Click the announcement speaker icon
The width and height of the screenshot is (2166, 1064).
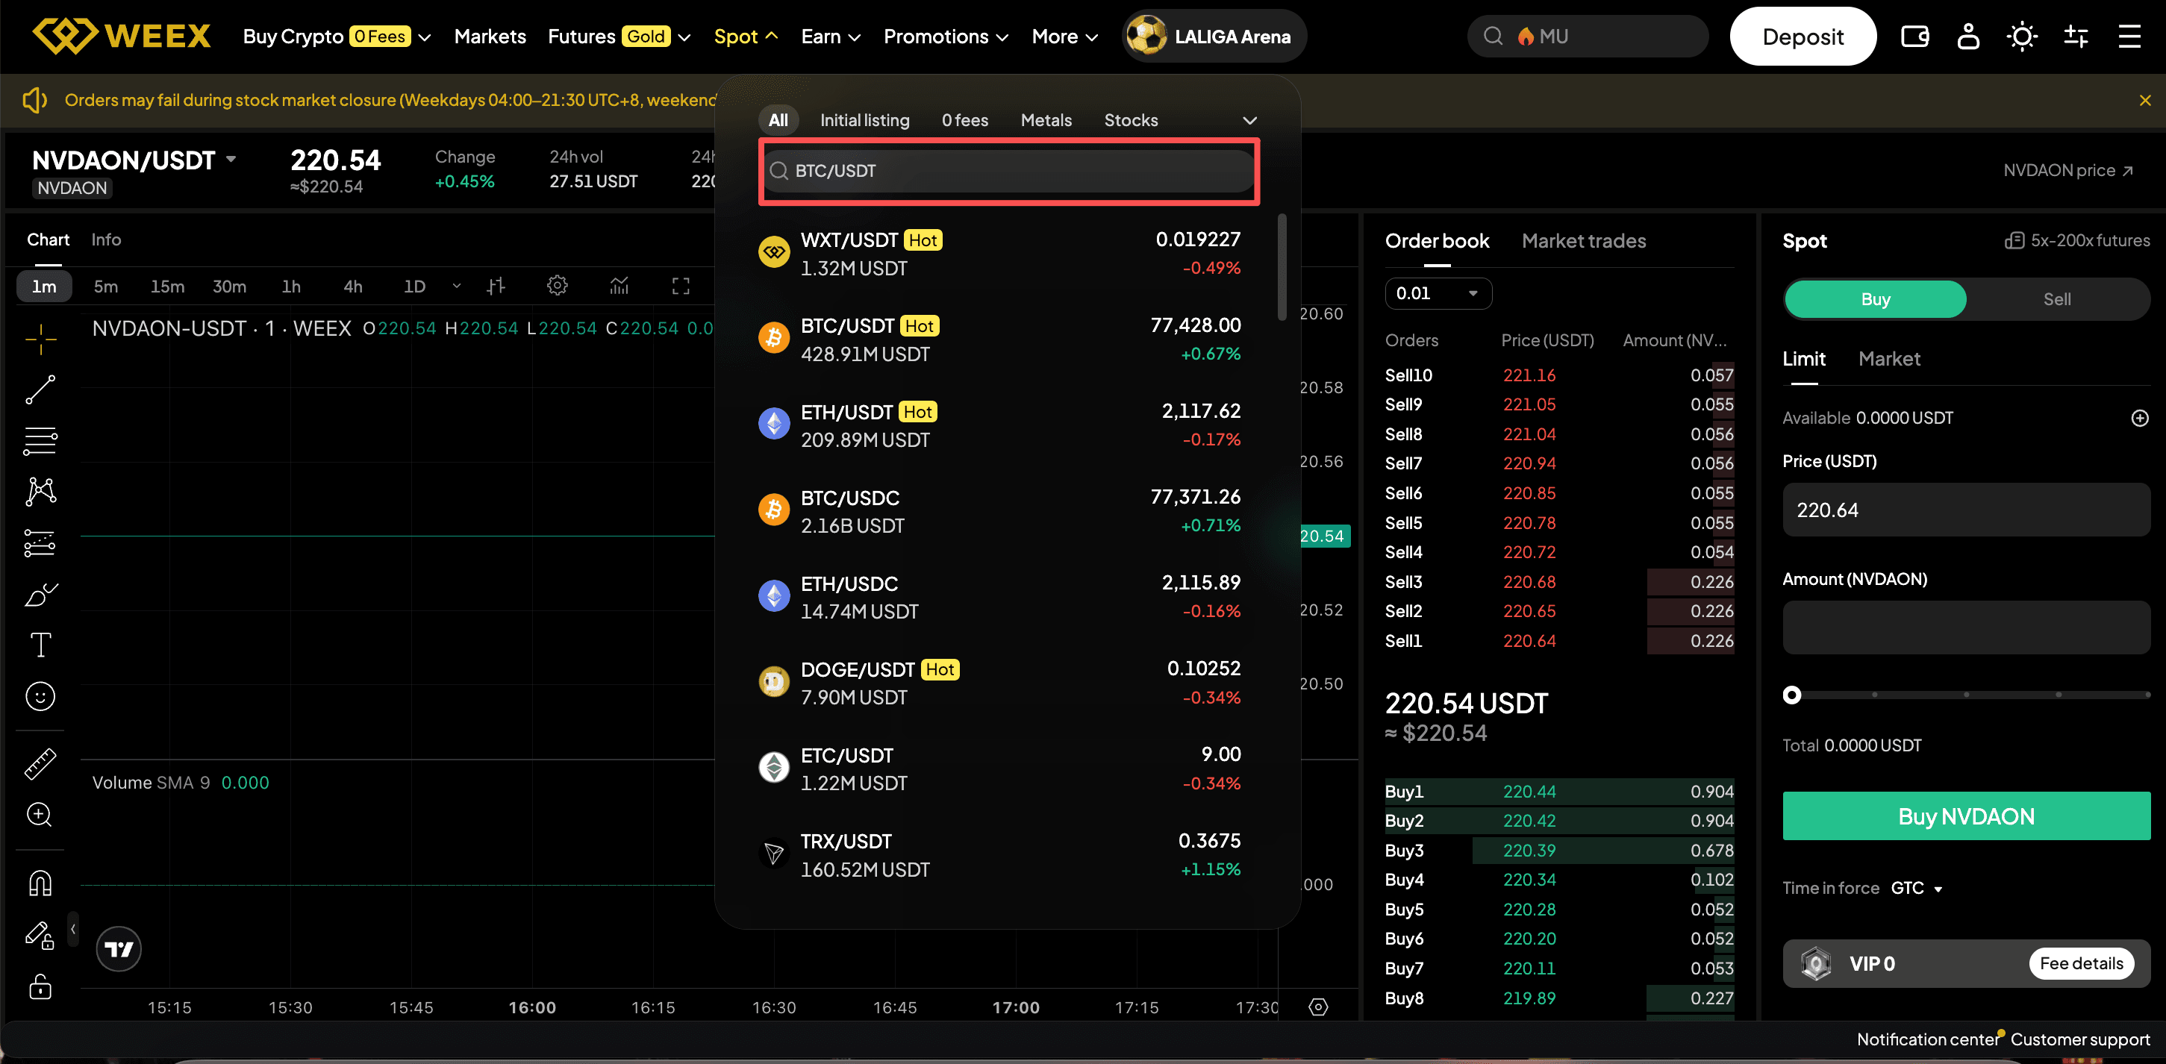click(35, 100)
